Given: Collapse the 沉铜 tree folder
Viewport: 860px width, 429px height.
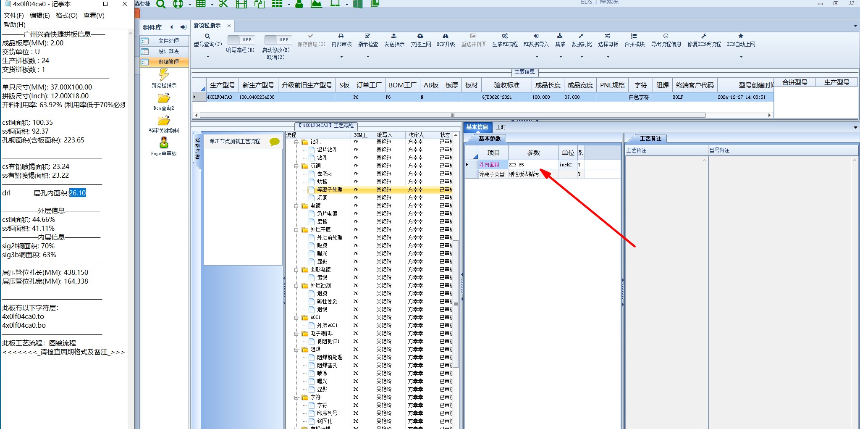Looking at the screenshot, I should pyautogui.click(x=297, y=166).
